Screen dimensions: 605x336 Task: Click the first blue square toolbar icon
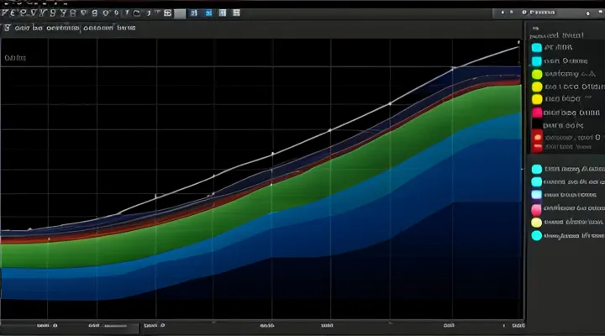point(193,13)
